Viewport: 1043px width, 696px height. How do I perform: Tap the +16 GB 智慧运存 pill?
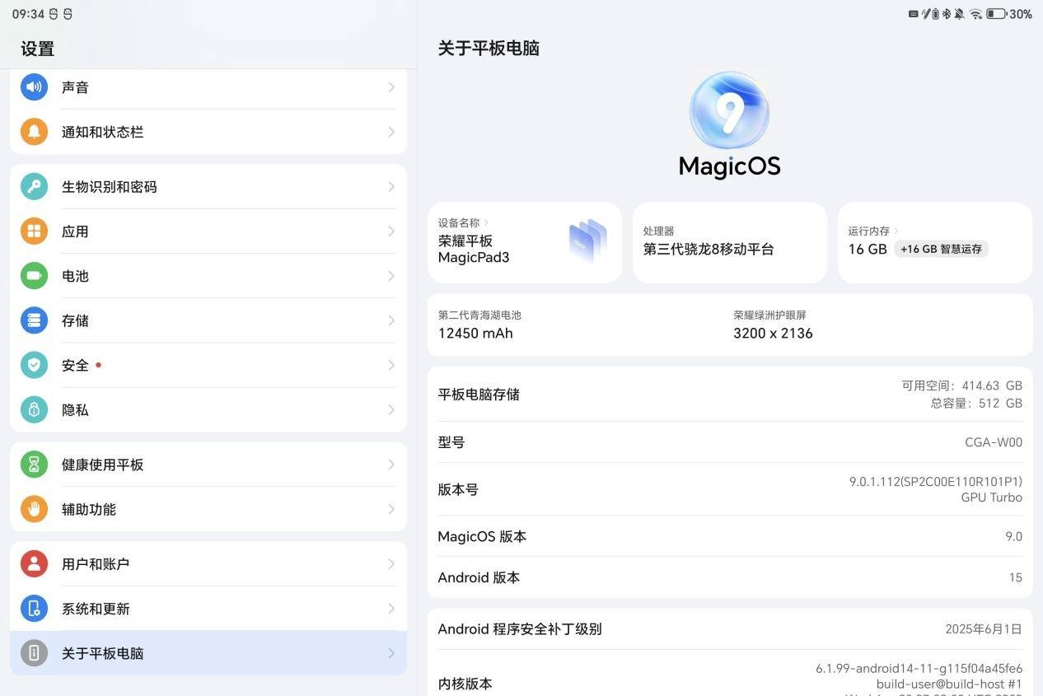pos(941,249)
